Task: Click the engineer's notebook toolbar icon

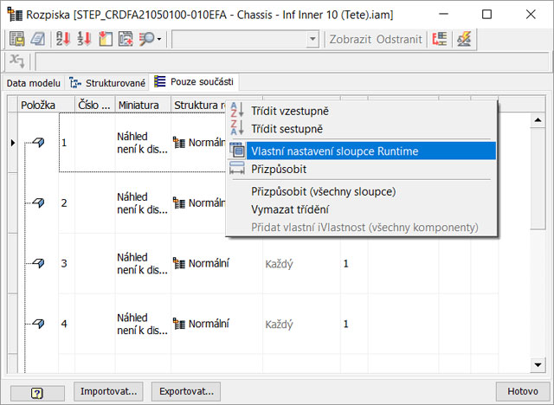Action: 37,39
